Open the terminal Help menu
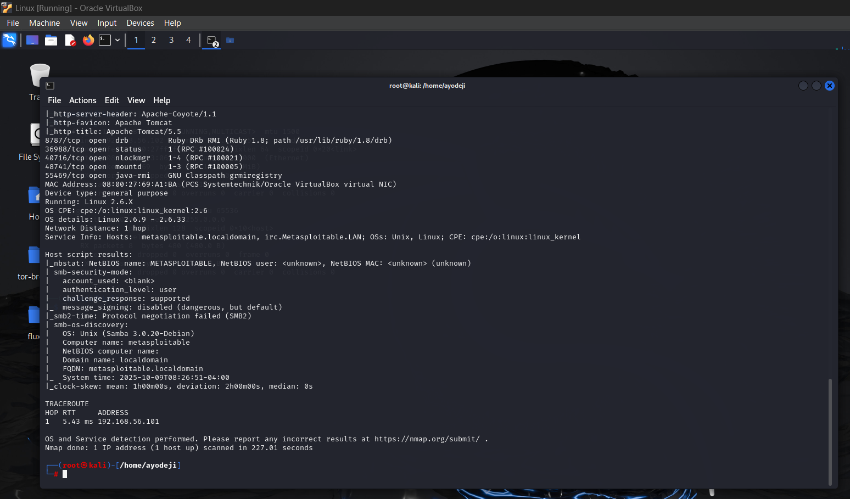The width and height of the screenshot is (850, 499). 162,100
